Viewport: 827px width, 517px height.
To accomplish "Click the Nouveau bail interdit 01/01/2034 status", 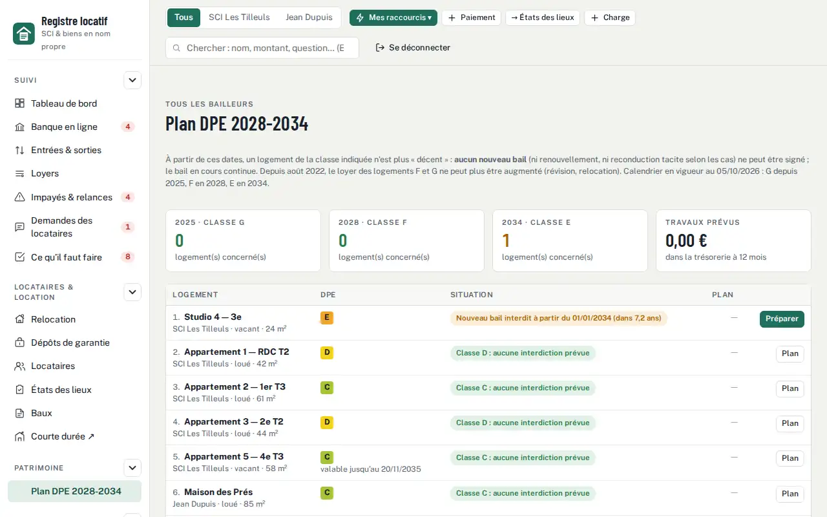I will pyautogui.click(x=559, y=318).
